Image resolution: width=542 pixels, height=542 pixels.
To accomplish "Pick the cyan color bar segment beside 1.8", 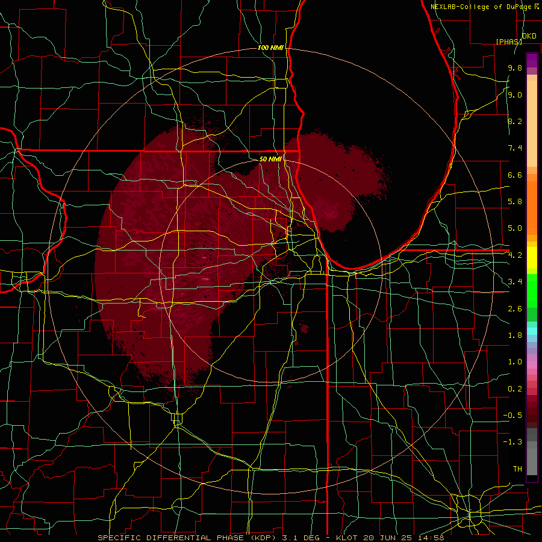I will pos(532,331).
